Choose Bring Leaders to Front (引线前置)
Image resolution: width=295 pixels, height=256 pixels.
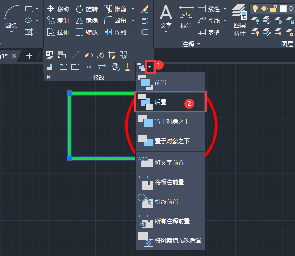170,202
